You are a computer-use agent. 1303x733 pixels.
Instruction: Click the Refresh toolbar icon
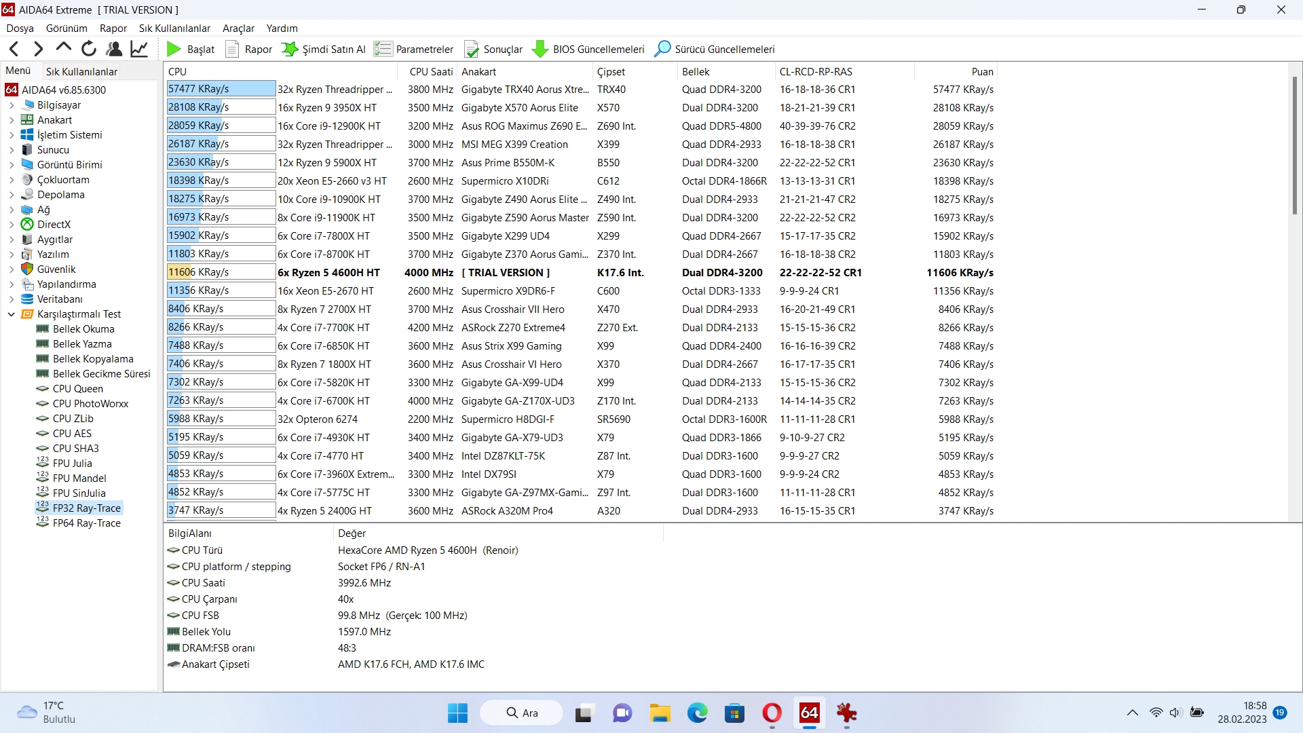click(x=89, y=49)
